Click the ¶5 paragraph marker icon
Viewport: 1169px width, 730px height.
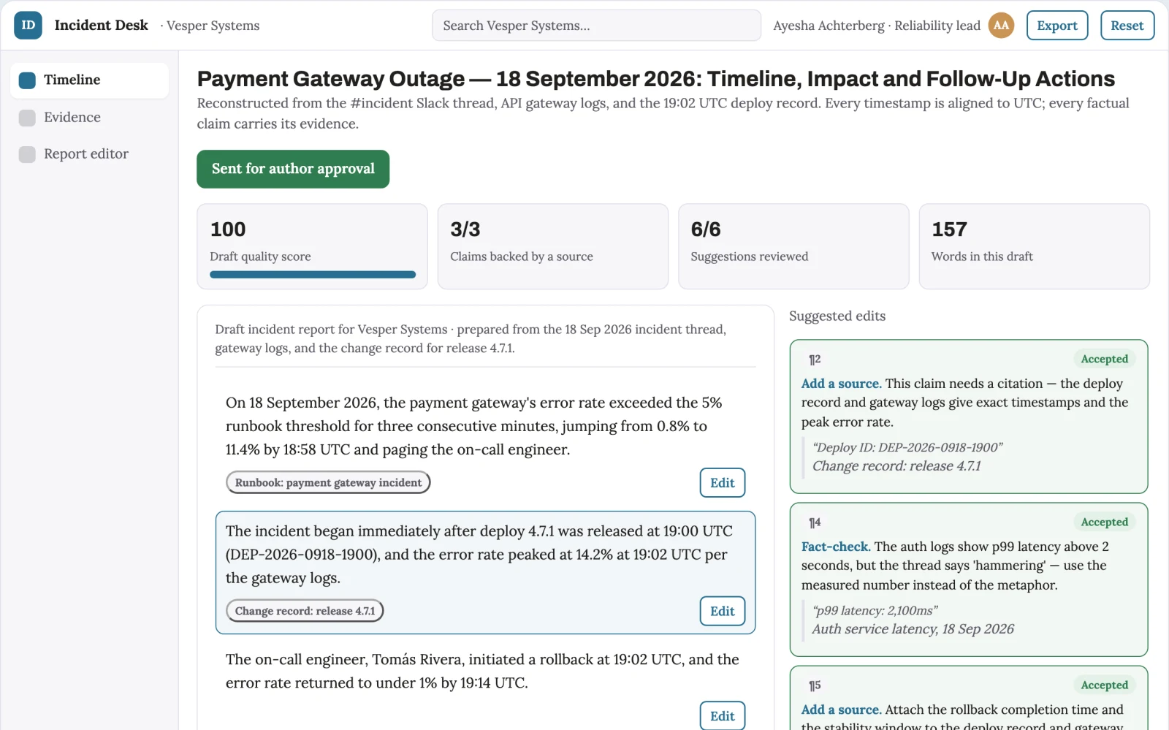click(x=815, y=685)
